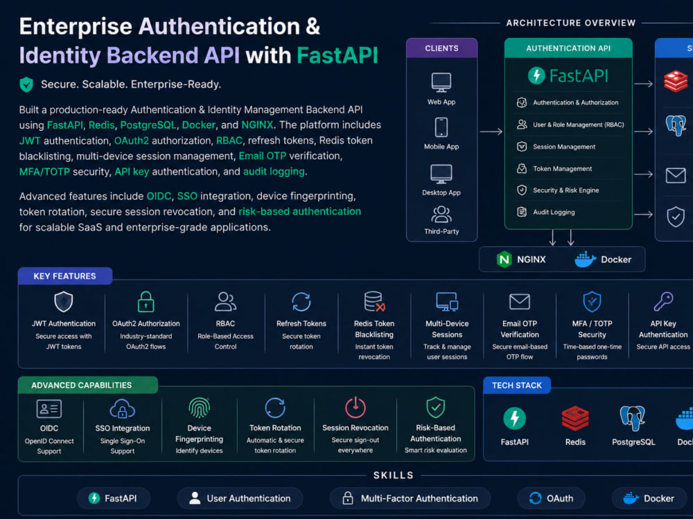The image size is (693, 519).
Task: Click the OAuth2 Authorization padlock icon
Action: tap(146, 302)
